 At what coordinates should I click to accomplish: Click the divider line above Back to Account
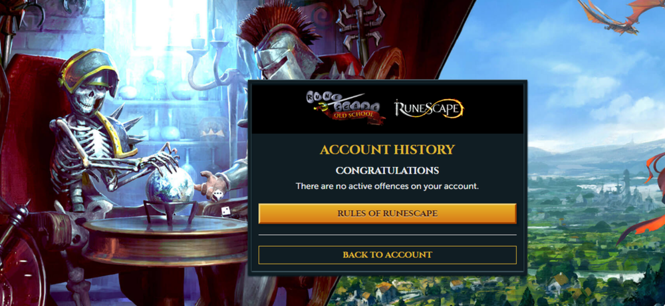387,235
